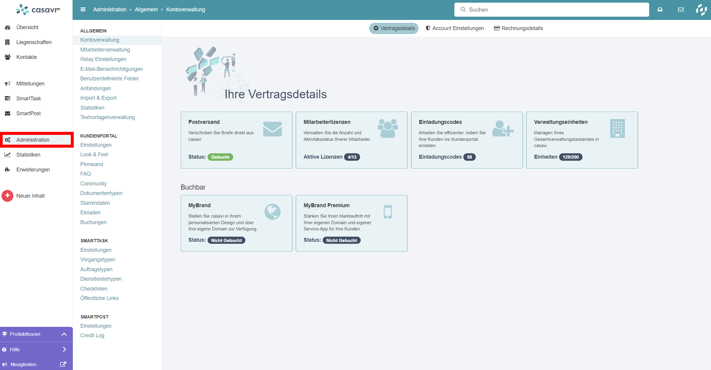Go to Liegenschaften in sidebar
Screen dimensions: 711x370
[x=34, y=42]
